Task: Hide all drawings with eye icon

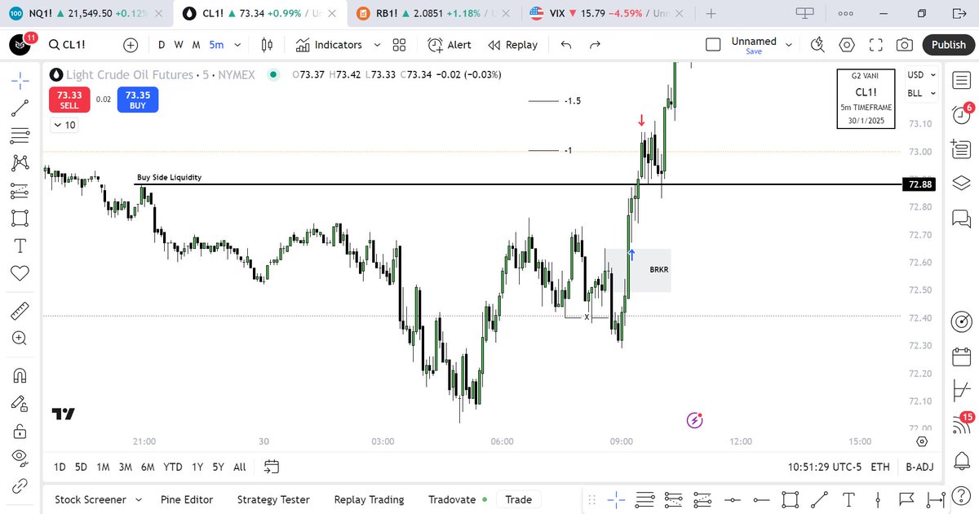Action: pyautogui.click(x=20, y=457)
